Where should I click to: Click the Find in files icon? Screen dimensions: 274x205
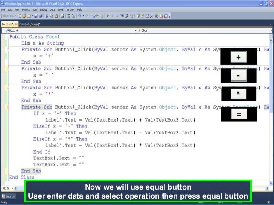click(63, 16)
